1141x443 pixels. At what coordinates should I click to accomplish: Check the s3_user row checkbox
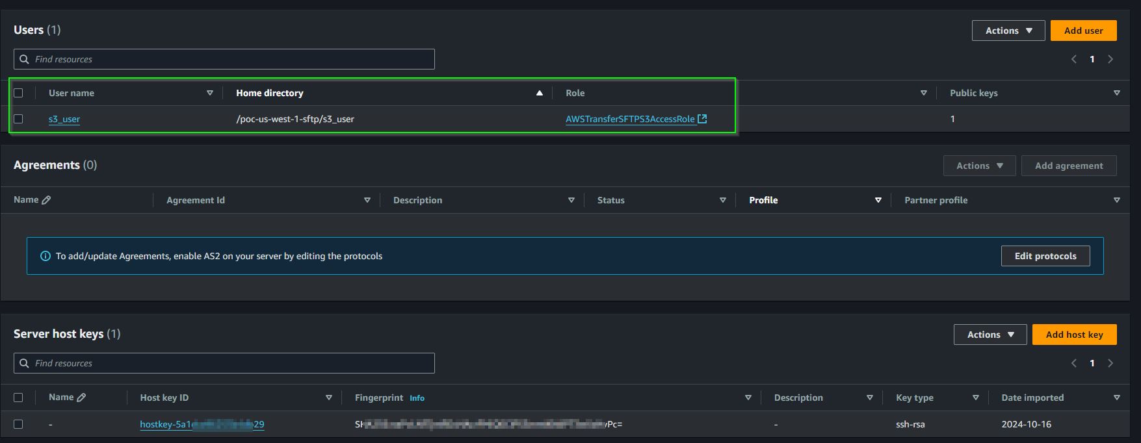(x=18, y=119)
